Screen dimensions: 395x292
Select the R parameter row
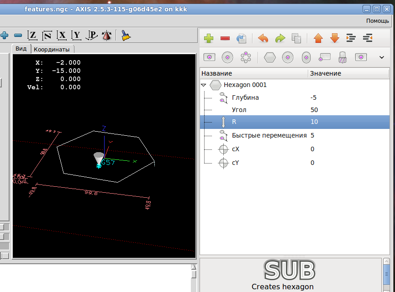(x=295, y=122)
